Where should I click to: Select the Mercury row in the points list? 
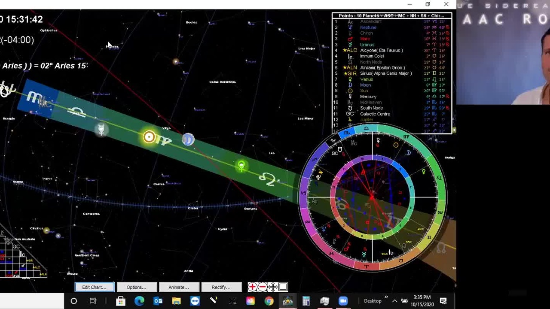pyautogui.click(x=391, y=97)
